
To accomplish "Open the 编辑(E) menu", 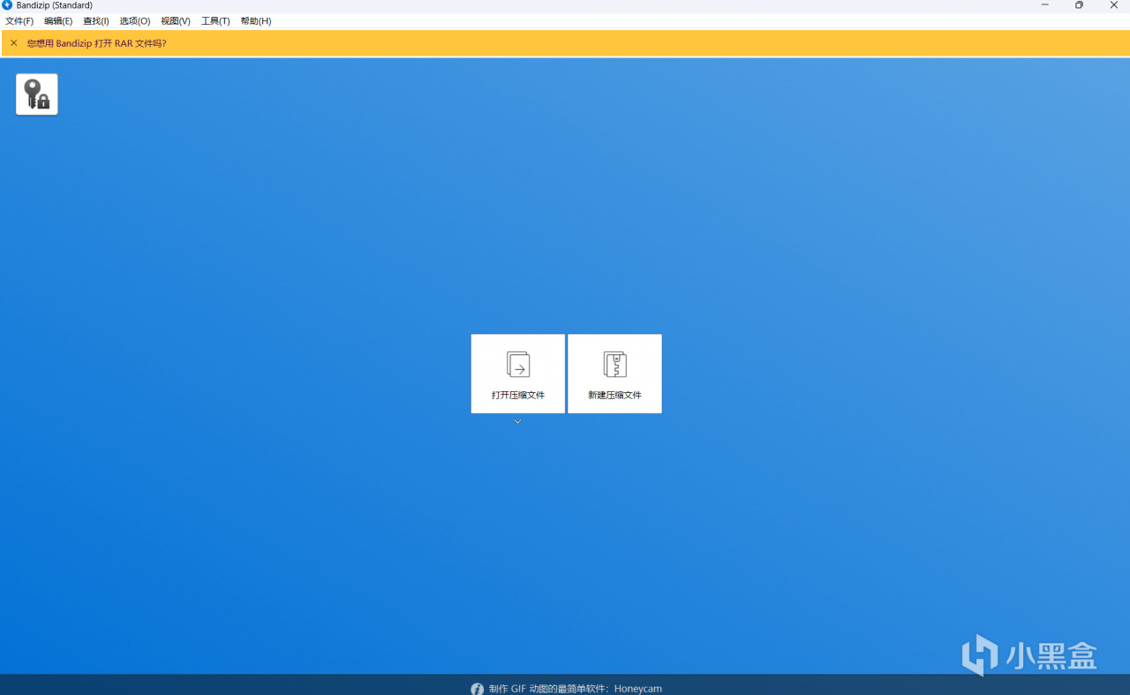I will tap(58, 21).
